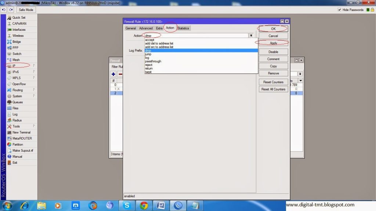Click the Disable button

pos(273,52)
